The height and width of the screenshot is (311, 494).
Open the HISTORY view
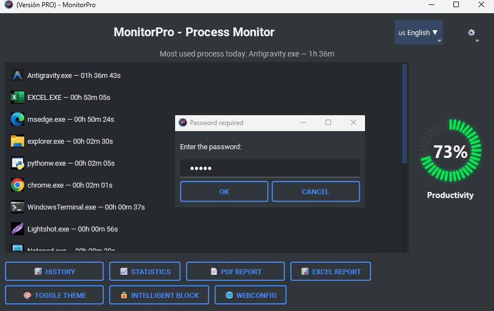tap(54, 272)
